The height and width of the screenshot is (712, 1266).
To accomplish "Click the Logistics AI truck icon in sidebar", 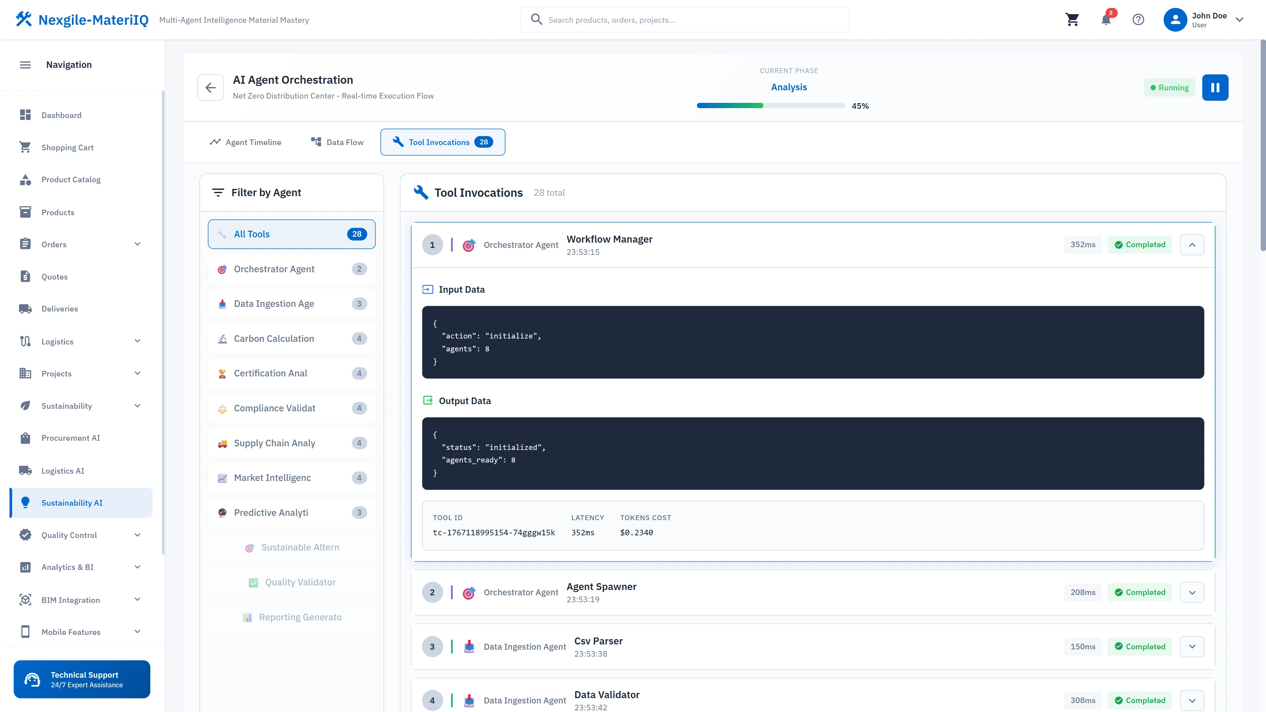I will 26,470.
